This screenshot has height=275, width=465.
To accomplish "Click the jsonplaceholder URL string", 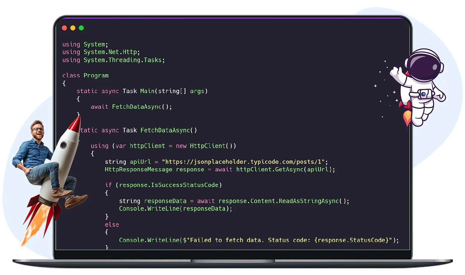I will pos(243,162).
